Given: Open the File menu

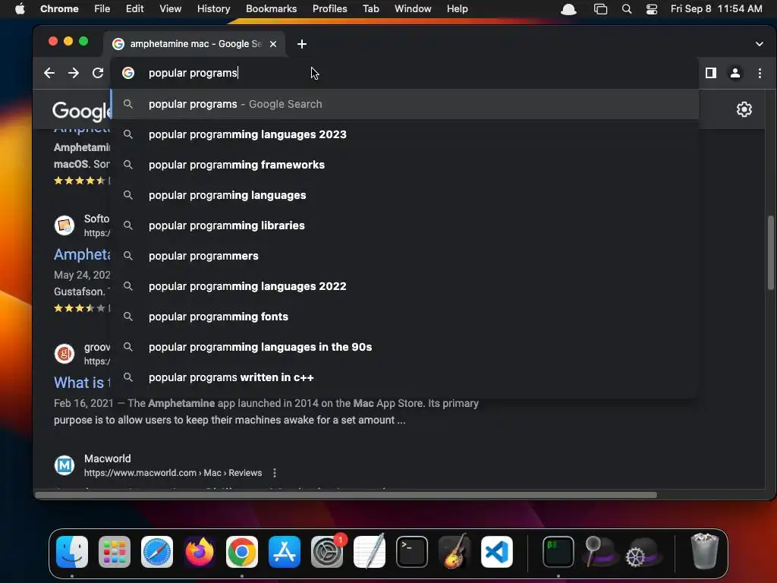Looking at the screenshot, I should [102, 9].
